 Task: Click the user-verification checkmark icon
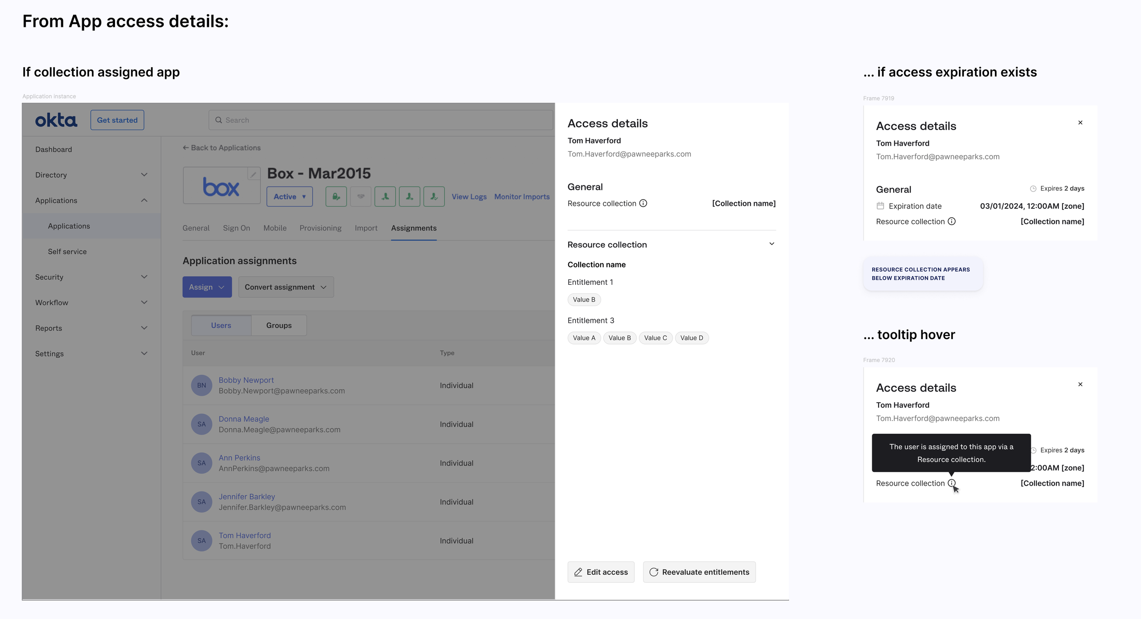click(434, 196)
